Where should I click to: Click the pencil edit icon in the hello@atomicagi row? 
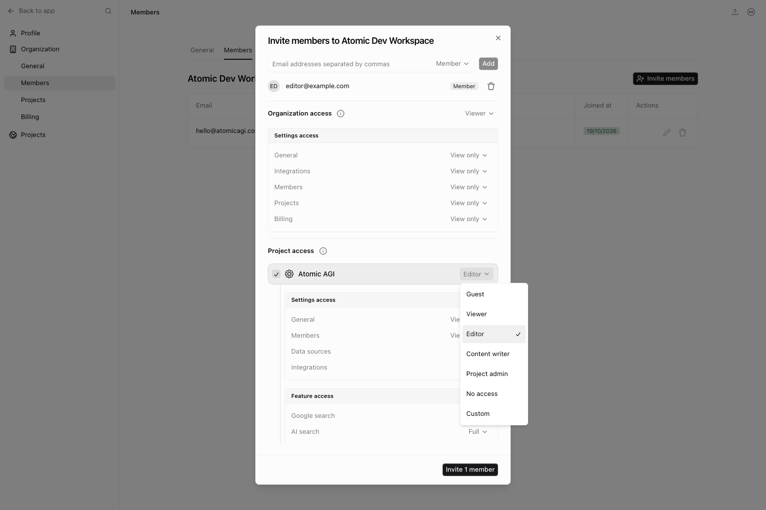[667, 132]
